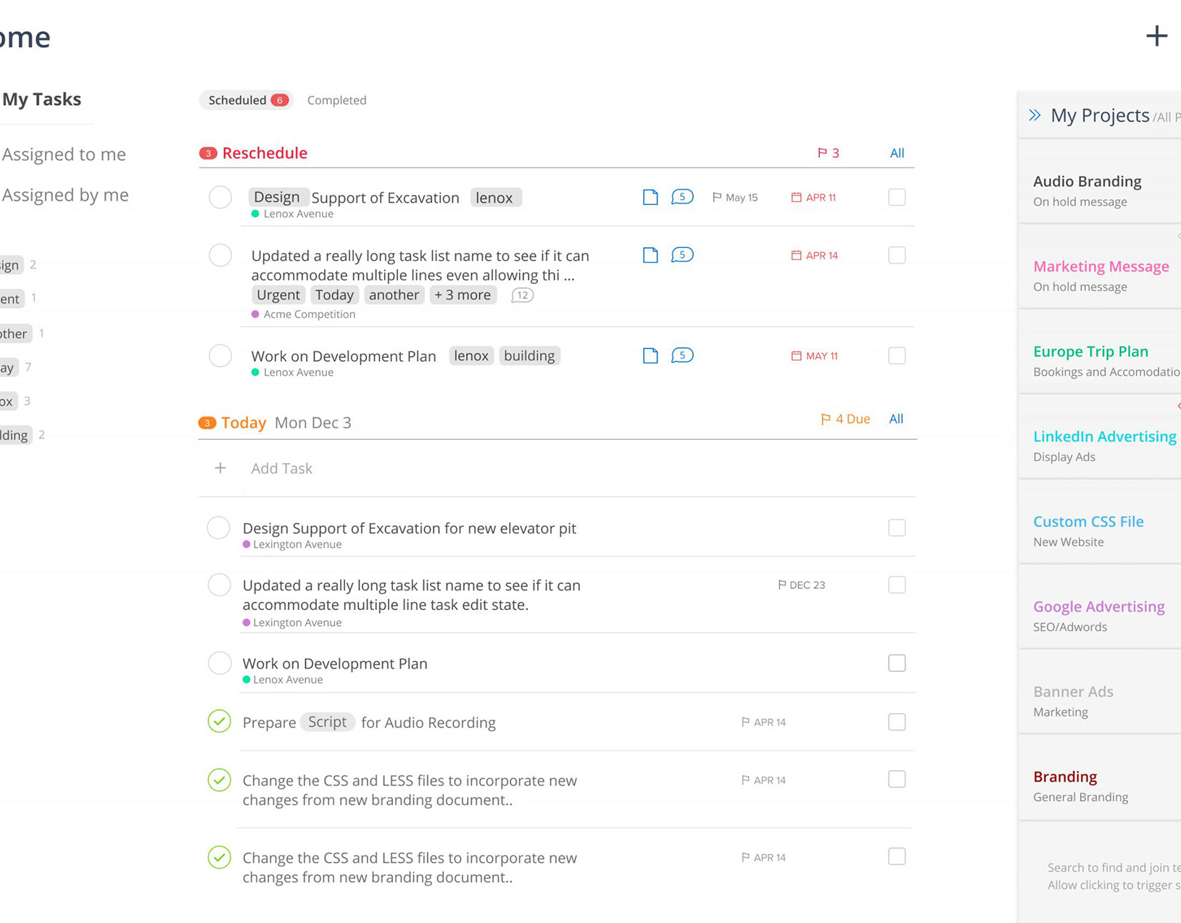Tick the checkbox on the DEC 23 task row
Viewport: 1181px width, 923px height.
pos(897,585)
